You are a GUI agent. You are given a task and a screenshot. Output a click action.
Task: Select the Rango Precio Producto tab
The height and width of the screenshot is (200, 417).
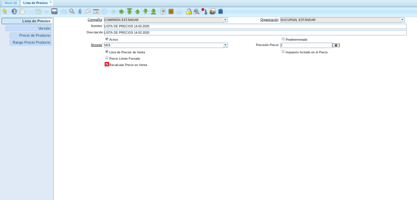click(30, 42)
